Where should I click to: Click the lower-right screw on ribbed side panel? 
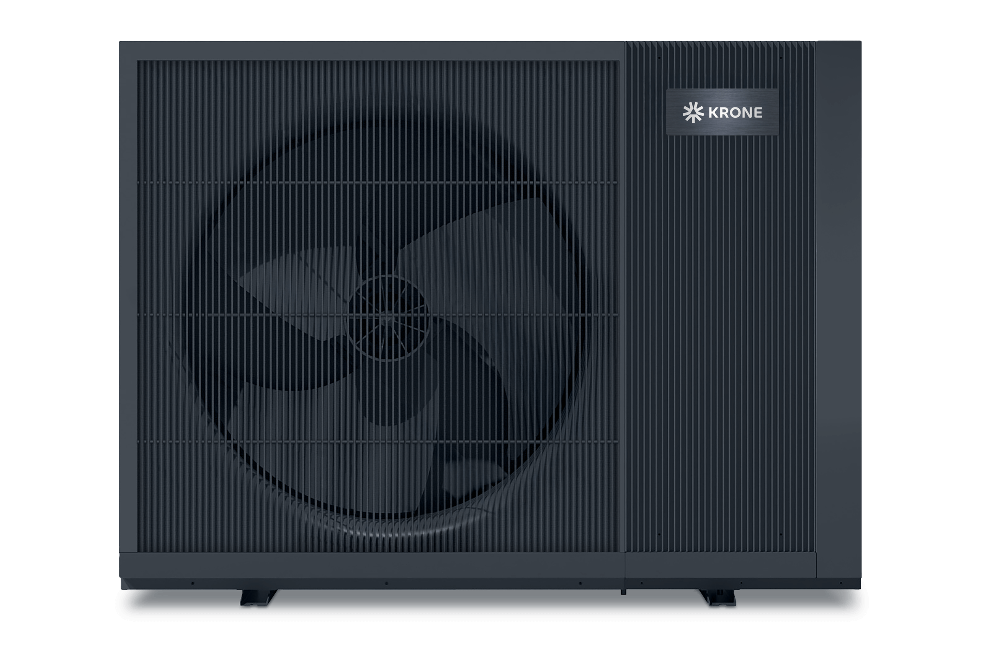point(781,535)
